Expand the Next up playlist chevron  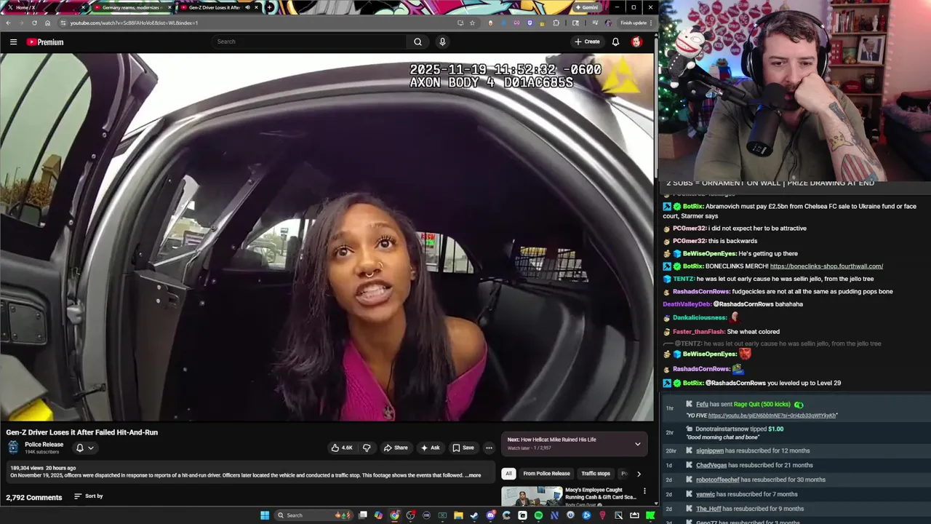[638, 444]
